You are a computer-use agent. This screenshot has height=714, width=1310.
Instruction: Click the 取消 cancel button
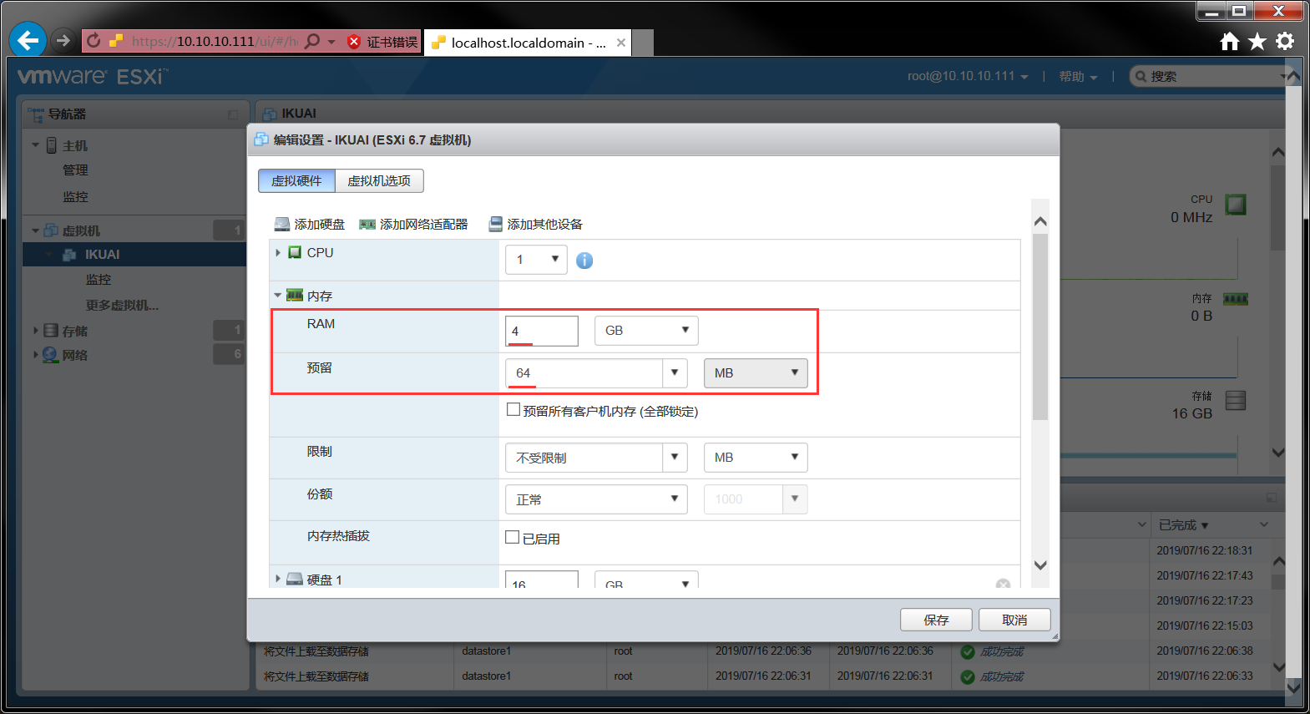pyautogui.click(x=1014, y=620)
